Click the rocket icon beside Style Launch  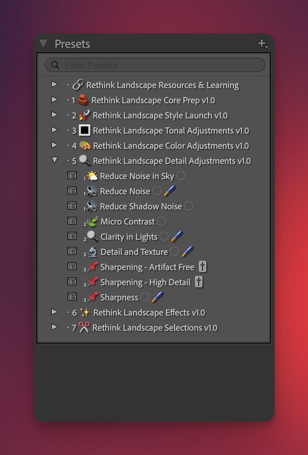pyautogui.click(x=85, y=115)
